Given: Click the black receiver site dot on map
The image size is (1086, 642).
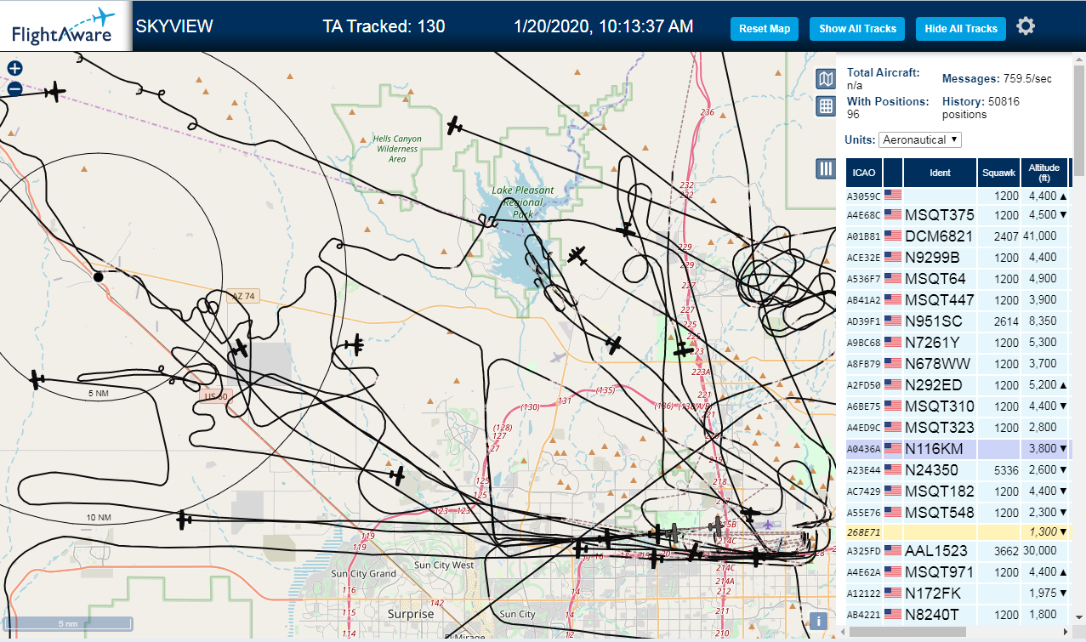Looking at the screenshot, I should tap(98, 276).
